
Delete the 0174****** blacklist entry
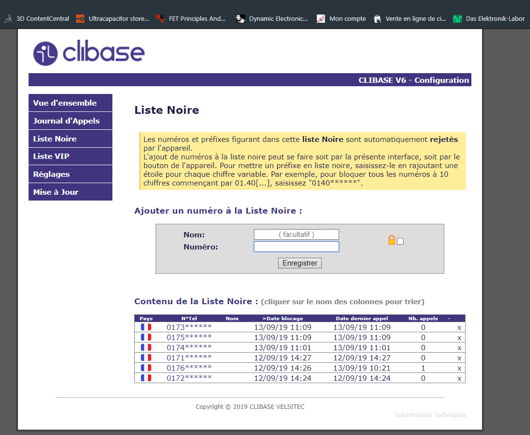tap(459, 348)
